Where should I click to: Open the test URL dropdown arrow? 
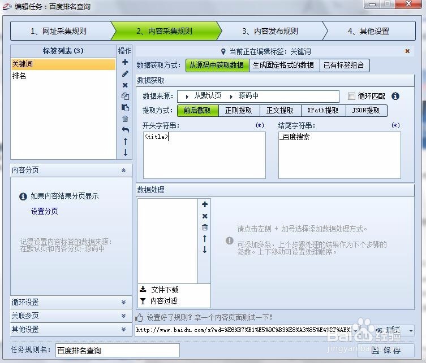click(355, 330)
